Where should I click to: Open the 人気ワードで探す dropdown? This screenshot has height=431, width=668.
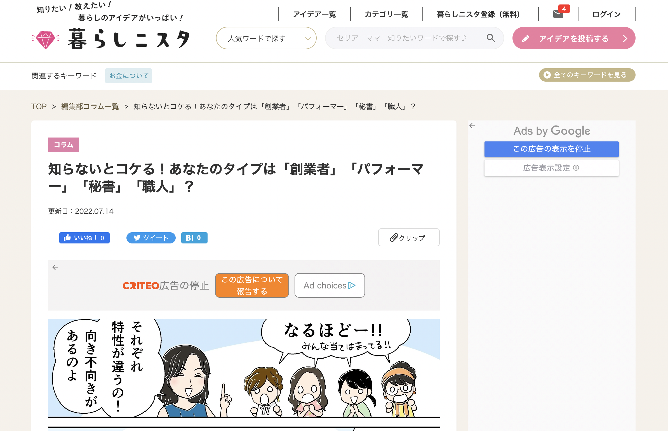coord(266,38)
